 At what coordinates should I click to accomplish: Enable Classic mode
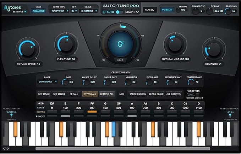pos(150,10)
